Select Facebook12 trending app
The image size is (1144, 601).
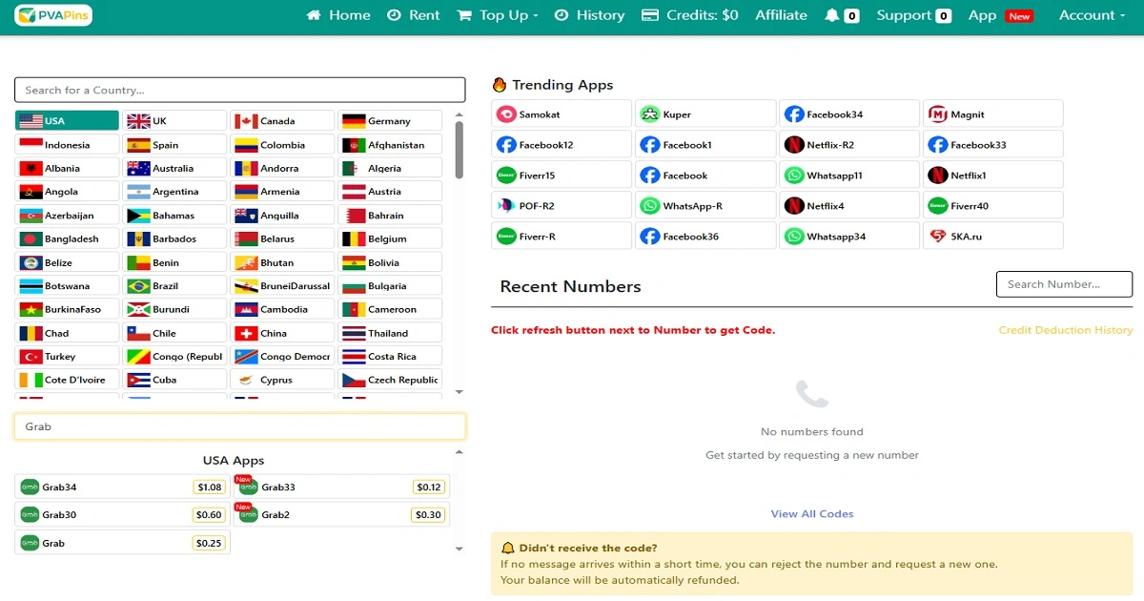pos(562,144)
